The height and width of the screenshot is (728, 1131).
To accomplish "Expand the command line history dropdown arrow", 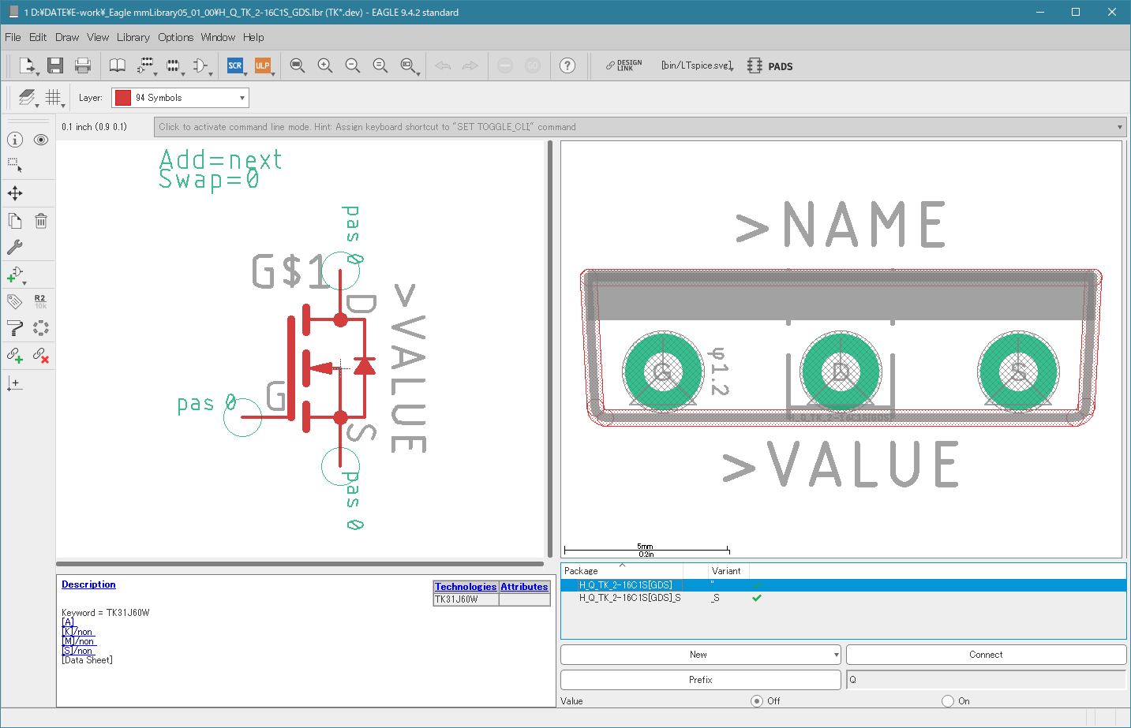I will tap(1119, 127).
